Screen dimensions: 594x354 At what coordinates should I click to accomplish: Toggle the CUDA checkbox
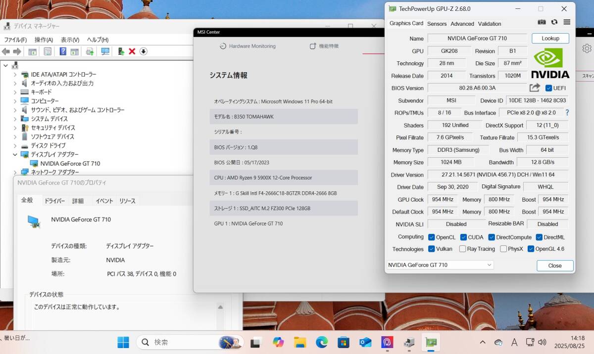[x=464, y=237]
